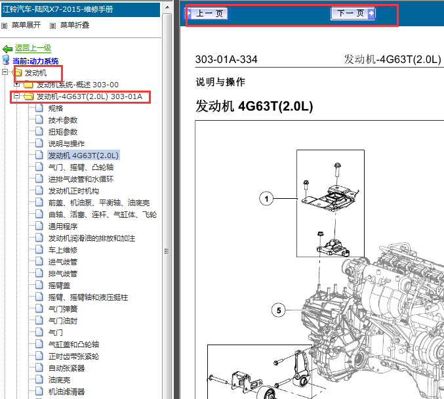This screenshot has width=444, height=399.
Task: Open 发动机正时机构 page
Action: tap(73, 191)
